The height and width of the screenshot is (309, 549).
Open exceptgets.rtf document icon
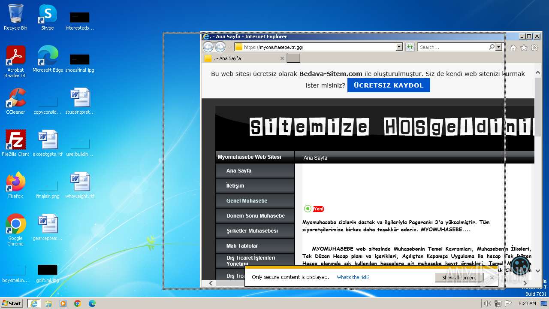[48, 143]
